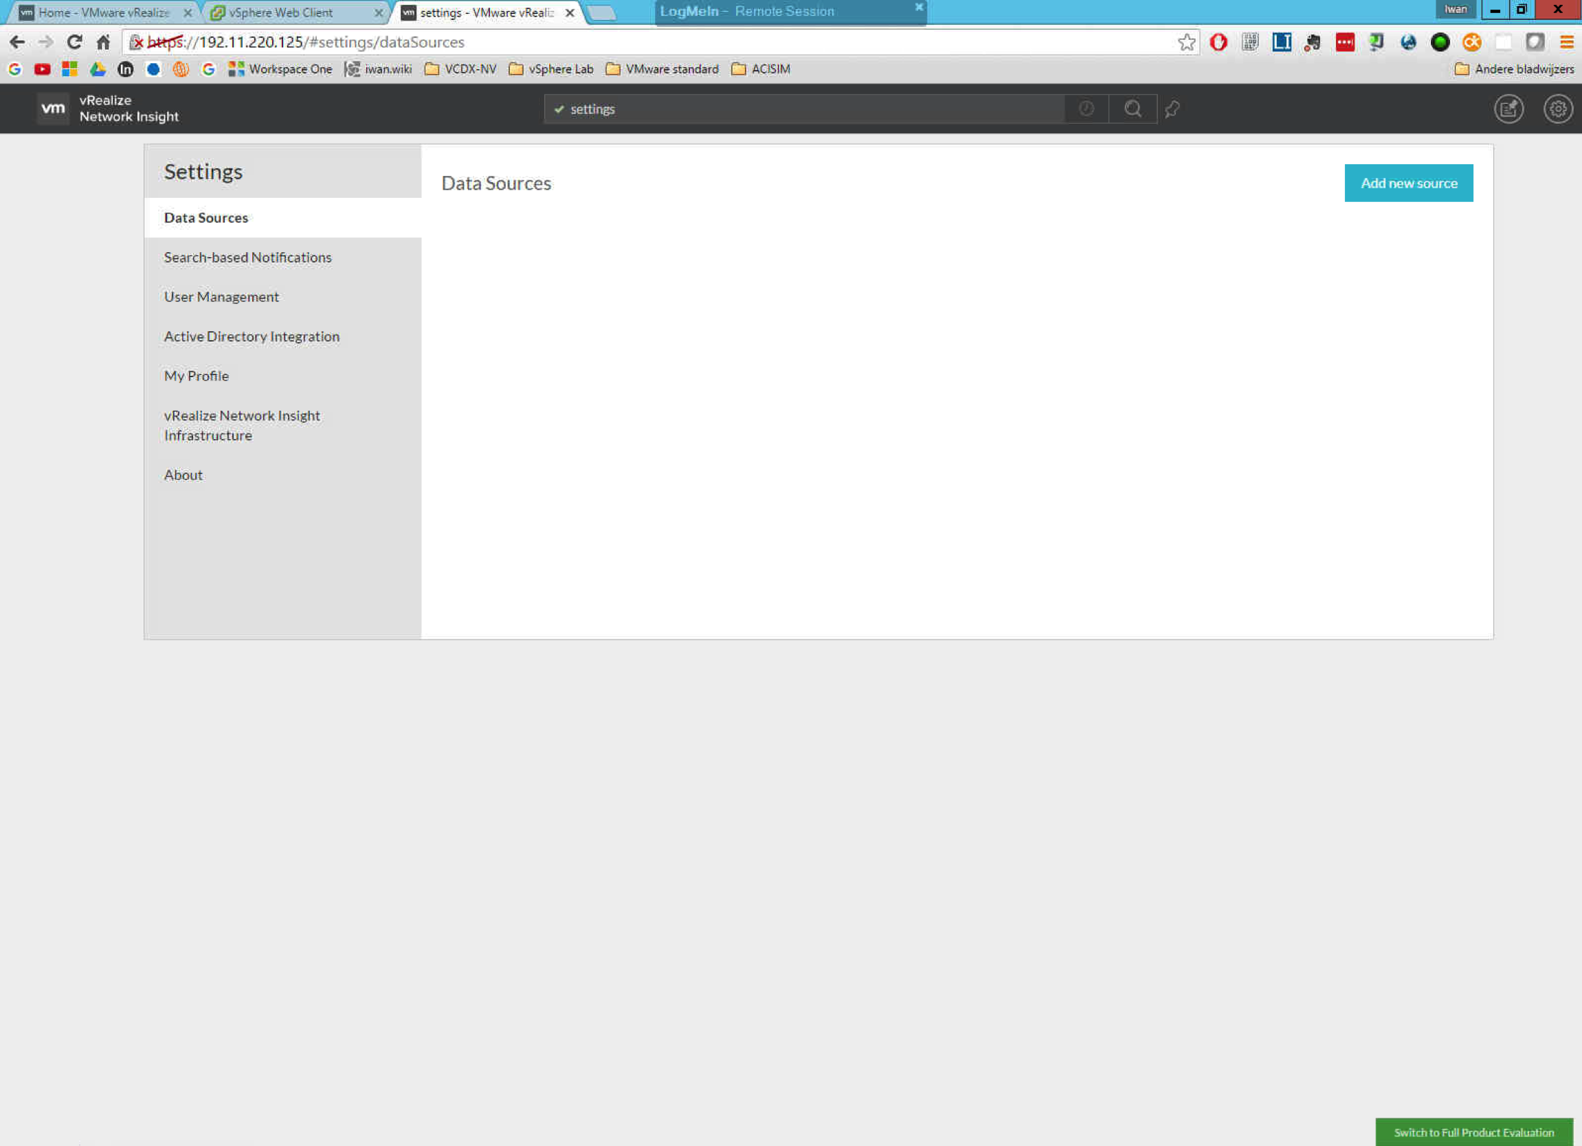Click the Add new source button

pyautogui.click(x=1407, y=183)
